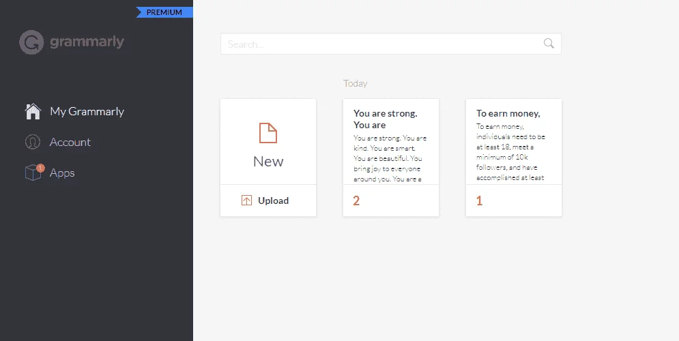679x341 pixels.
Task: Click the Grammarly G logo icon
Action: click(x=31, y=42)
